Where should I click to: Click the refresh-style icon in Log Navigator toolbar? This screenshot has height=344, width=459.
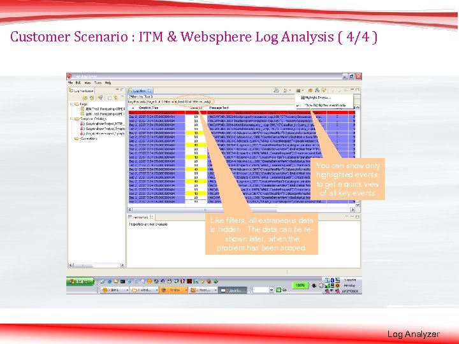[x=101, y=97]
